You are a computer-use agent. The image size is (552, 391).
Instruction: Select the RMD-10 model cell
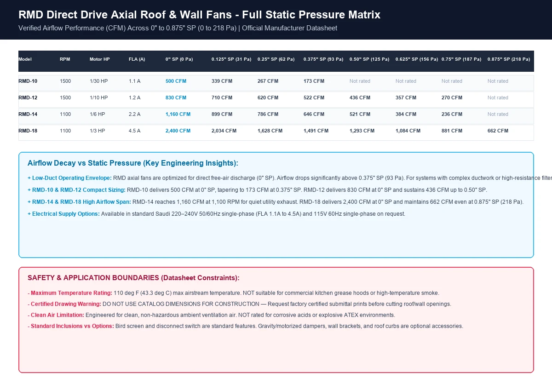pyautogui.click(x=28, y=81)
